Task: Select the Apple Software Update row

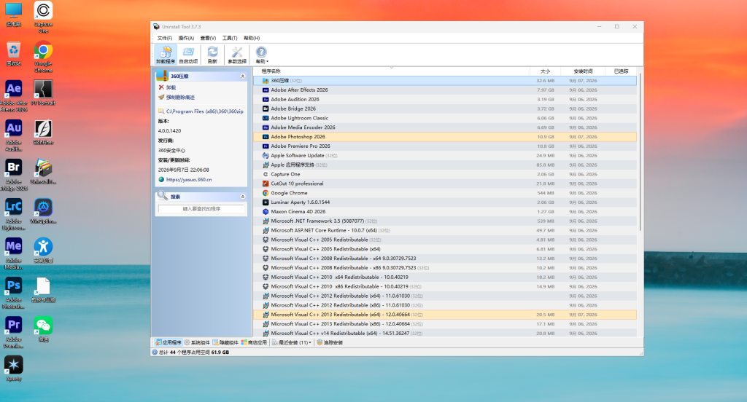Action: (445, 156)
